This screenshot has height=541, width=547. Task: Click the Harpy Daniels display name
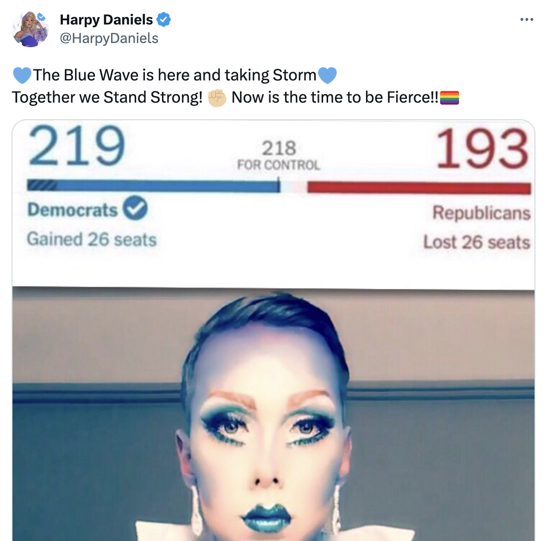point(106,20)
